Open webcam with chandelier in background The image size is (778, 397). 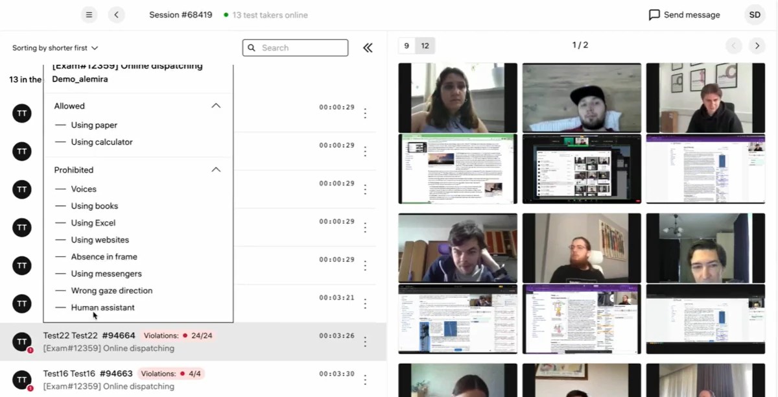705,248
